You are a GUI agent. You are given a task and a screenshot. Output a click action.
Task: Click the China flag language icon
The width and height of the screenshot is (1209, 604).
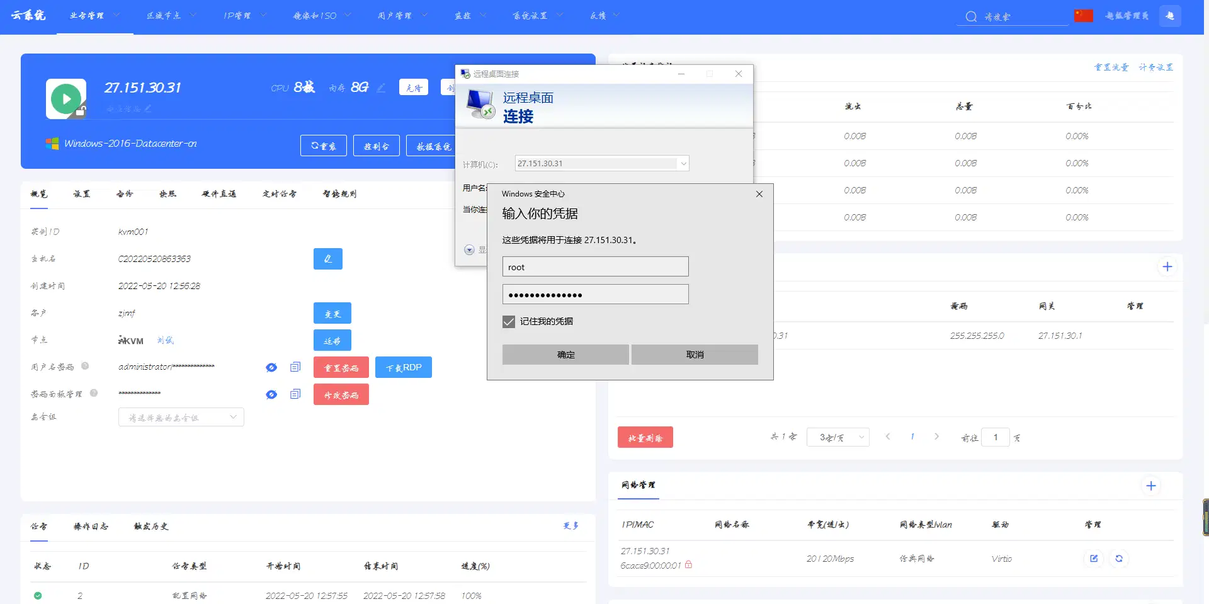(1083, 16)
